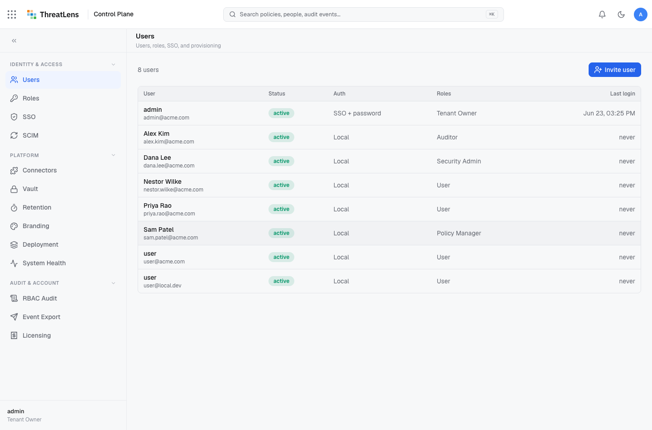The image size is (652, 430).
Task: Open SCIM provisioning
Action: point(63,135)
